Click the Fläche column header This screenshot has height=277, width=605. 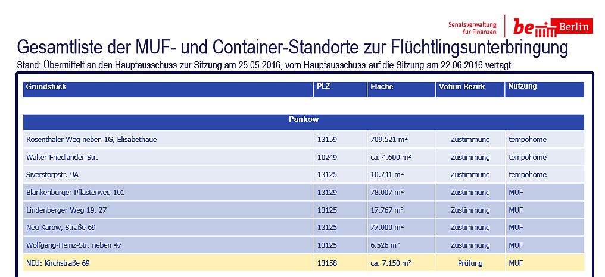[x=382, y=87]
